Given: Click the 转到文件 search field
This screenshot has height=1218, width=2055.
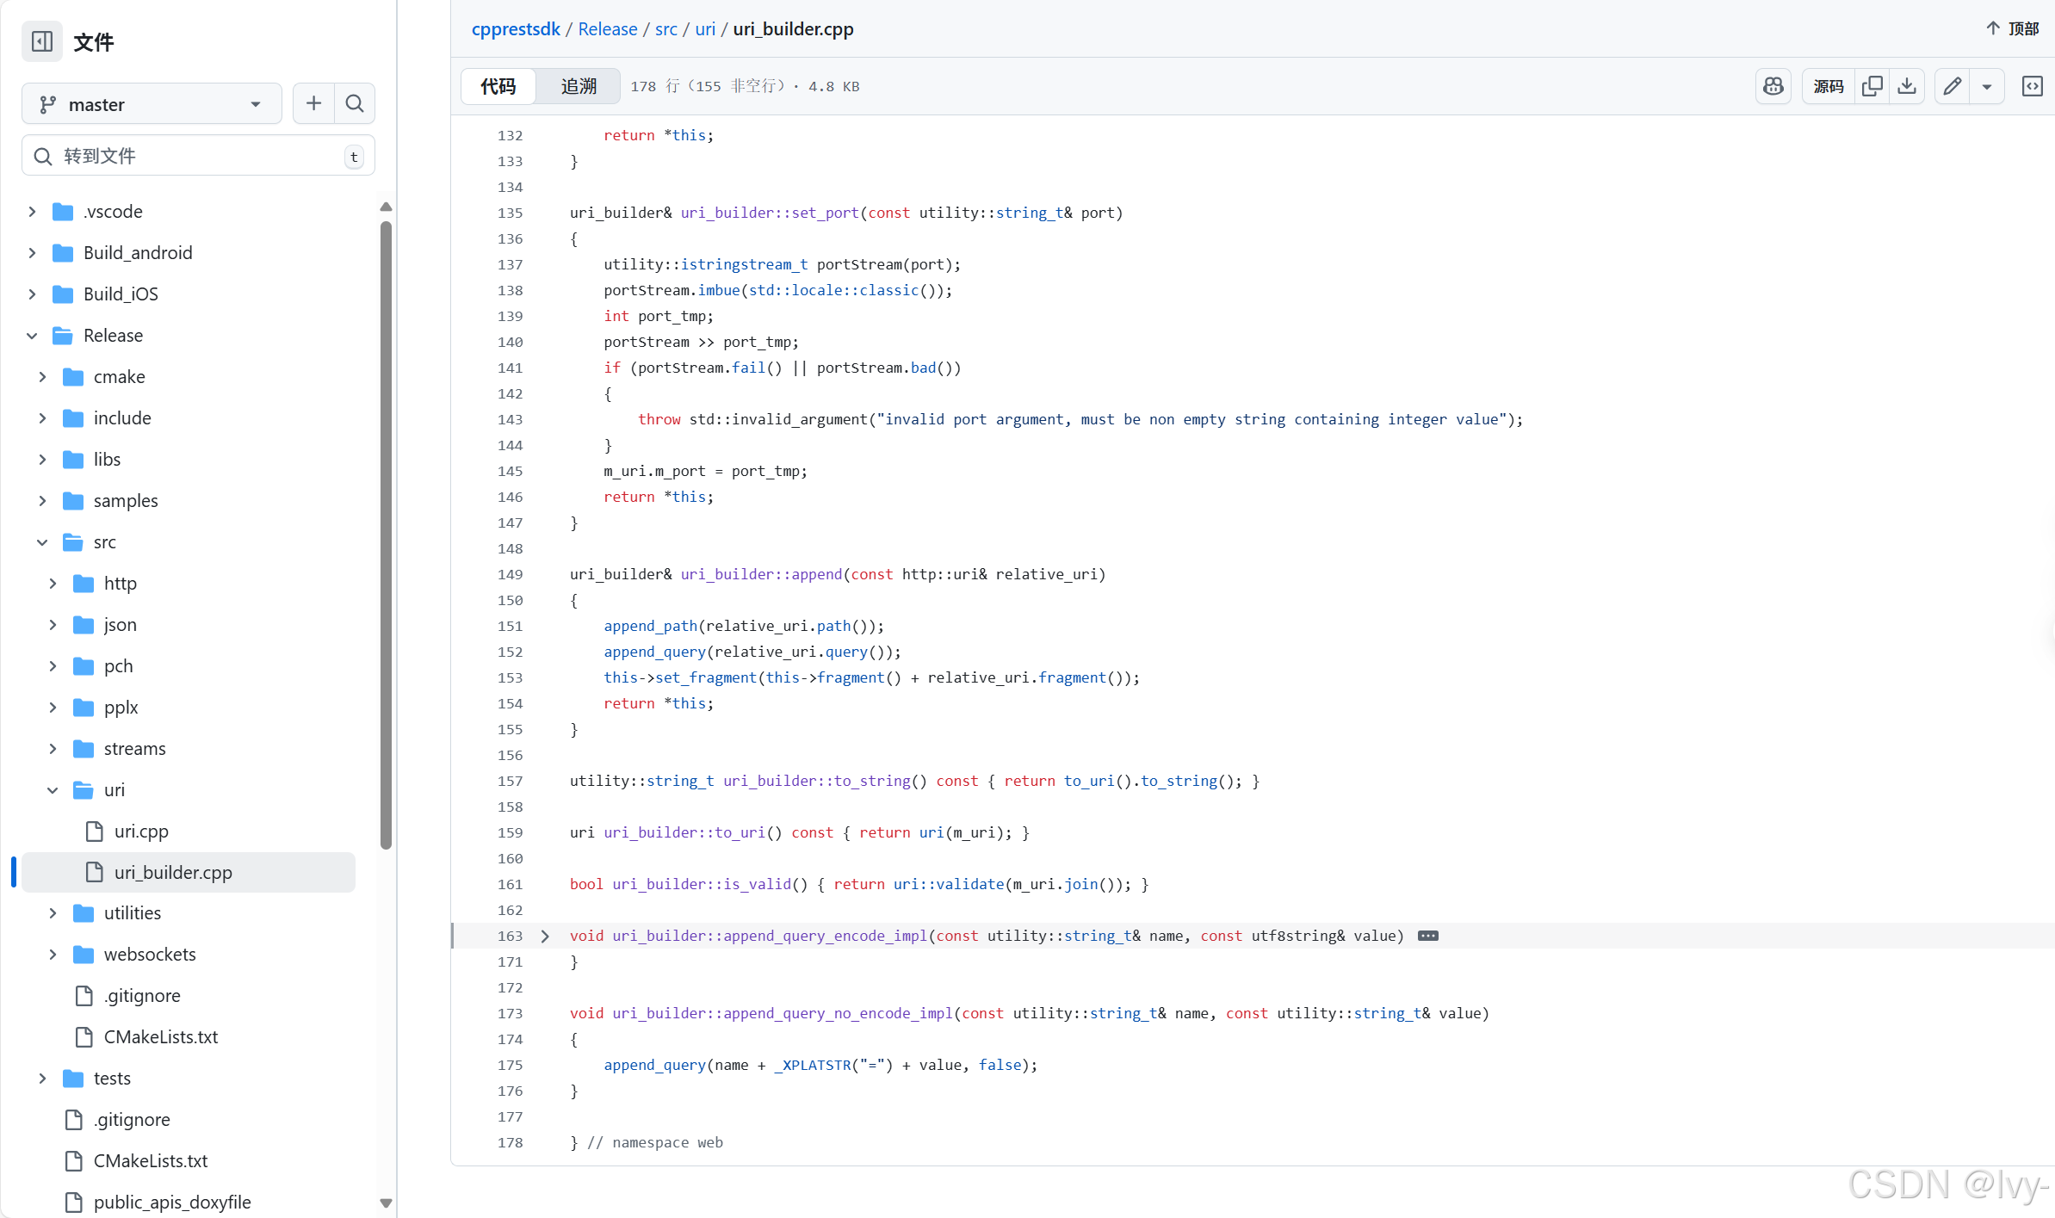Looking at the screenshot, I should tap(198, 156).
